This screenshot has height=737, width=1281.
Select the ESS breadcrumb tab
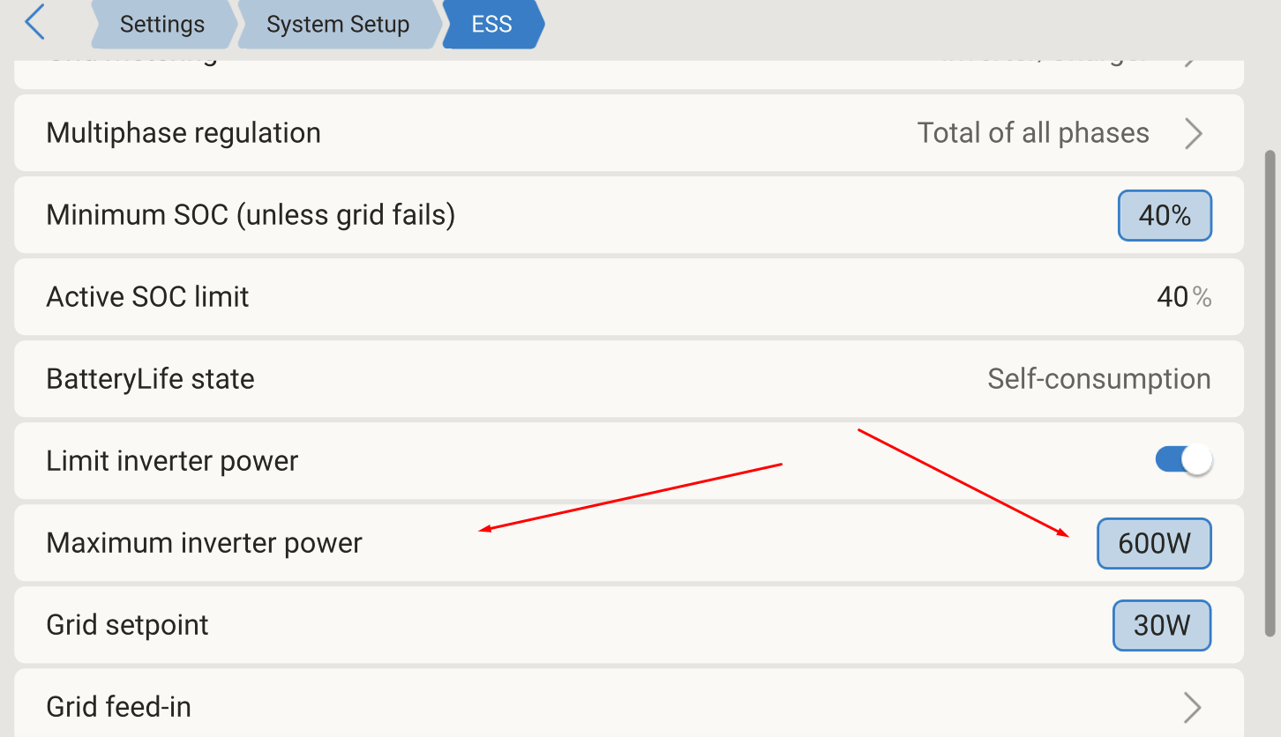[491, 24]
